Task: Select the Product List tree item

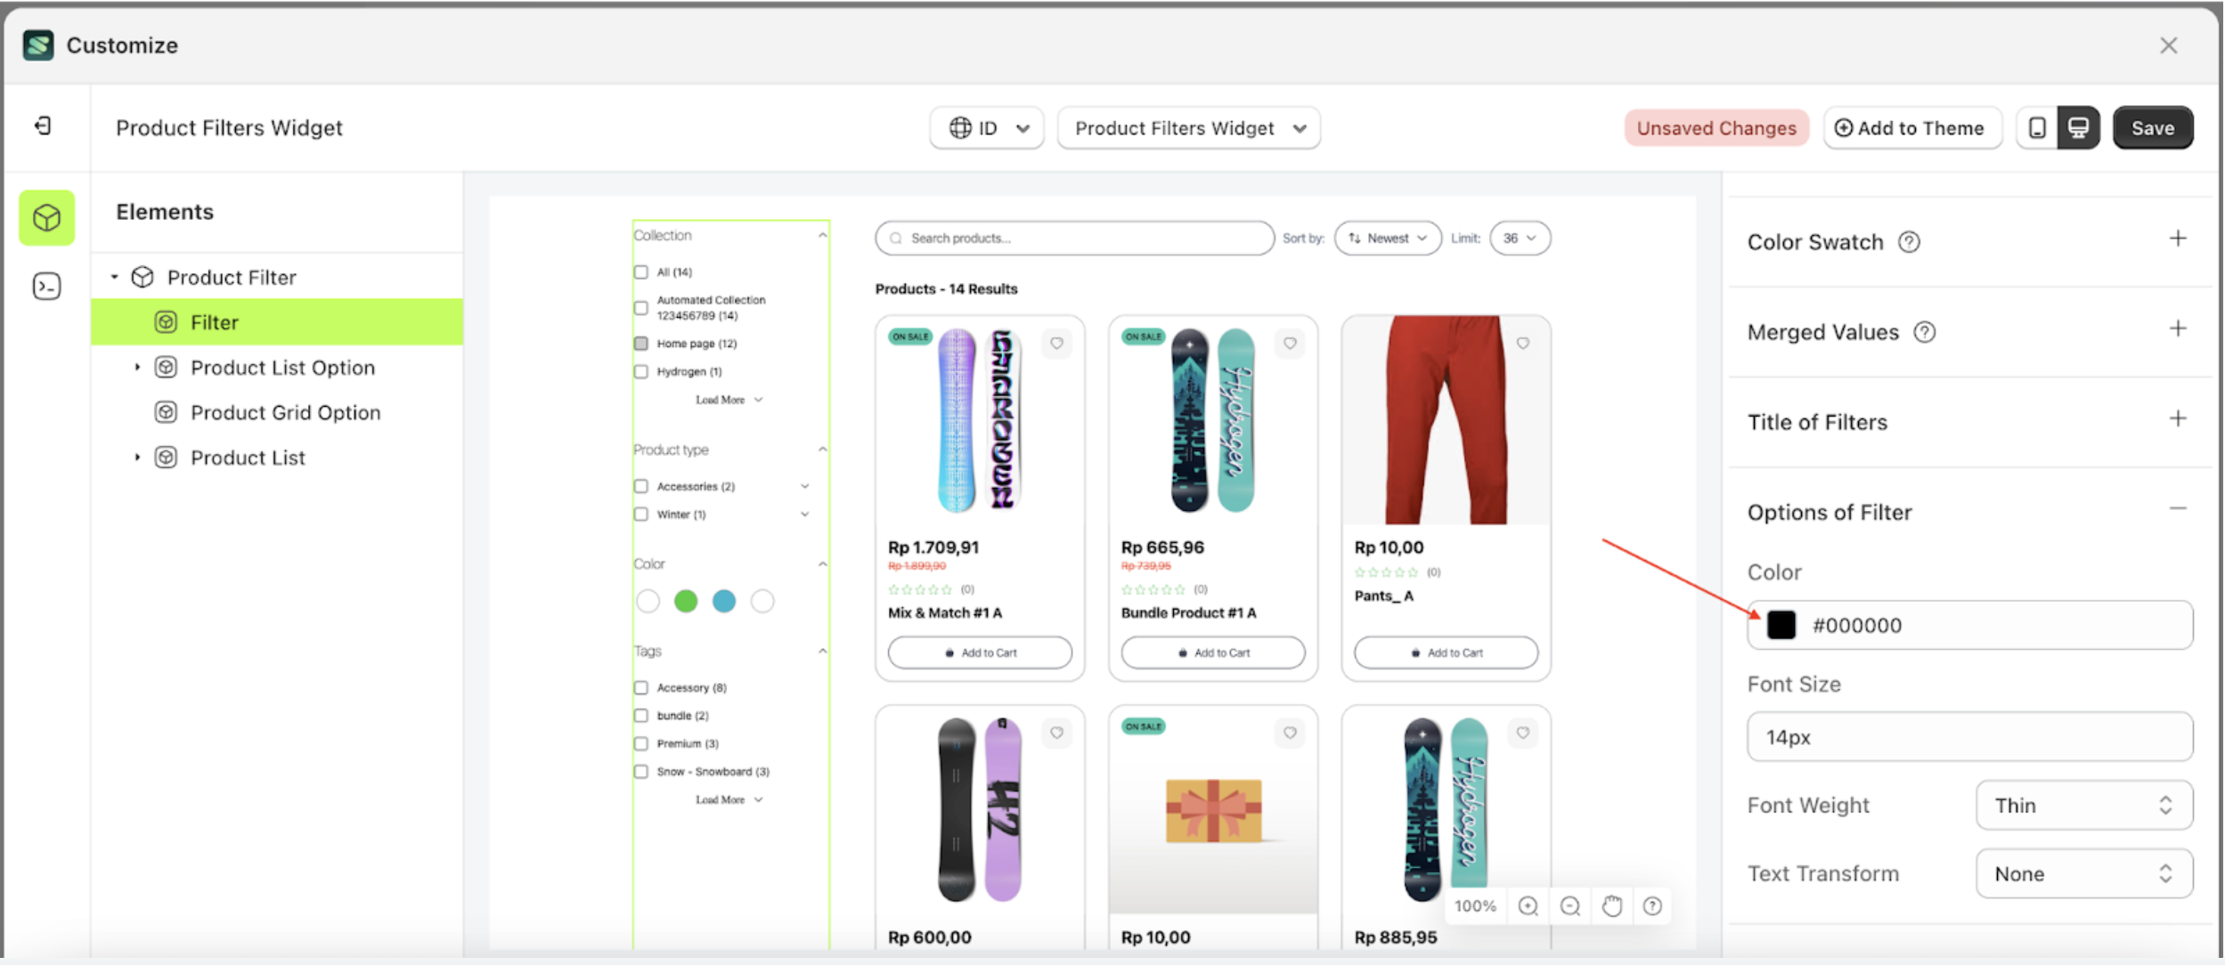Action: pyautogui.click(x=248, y=458)
